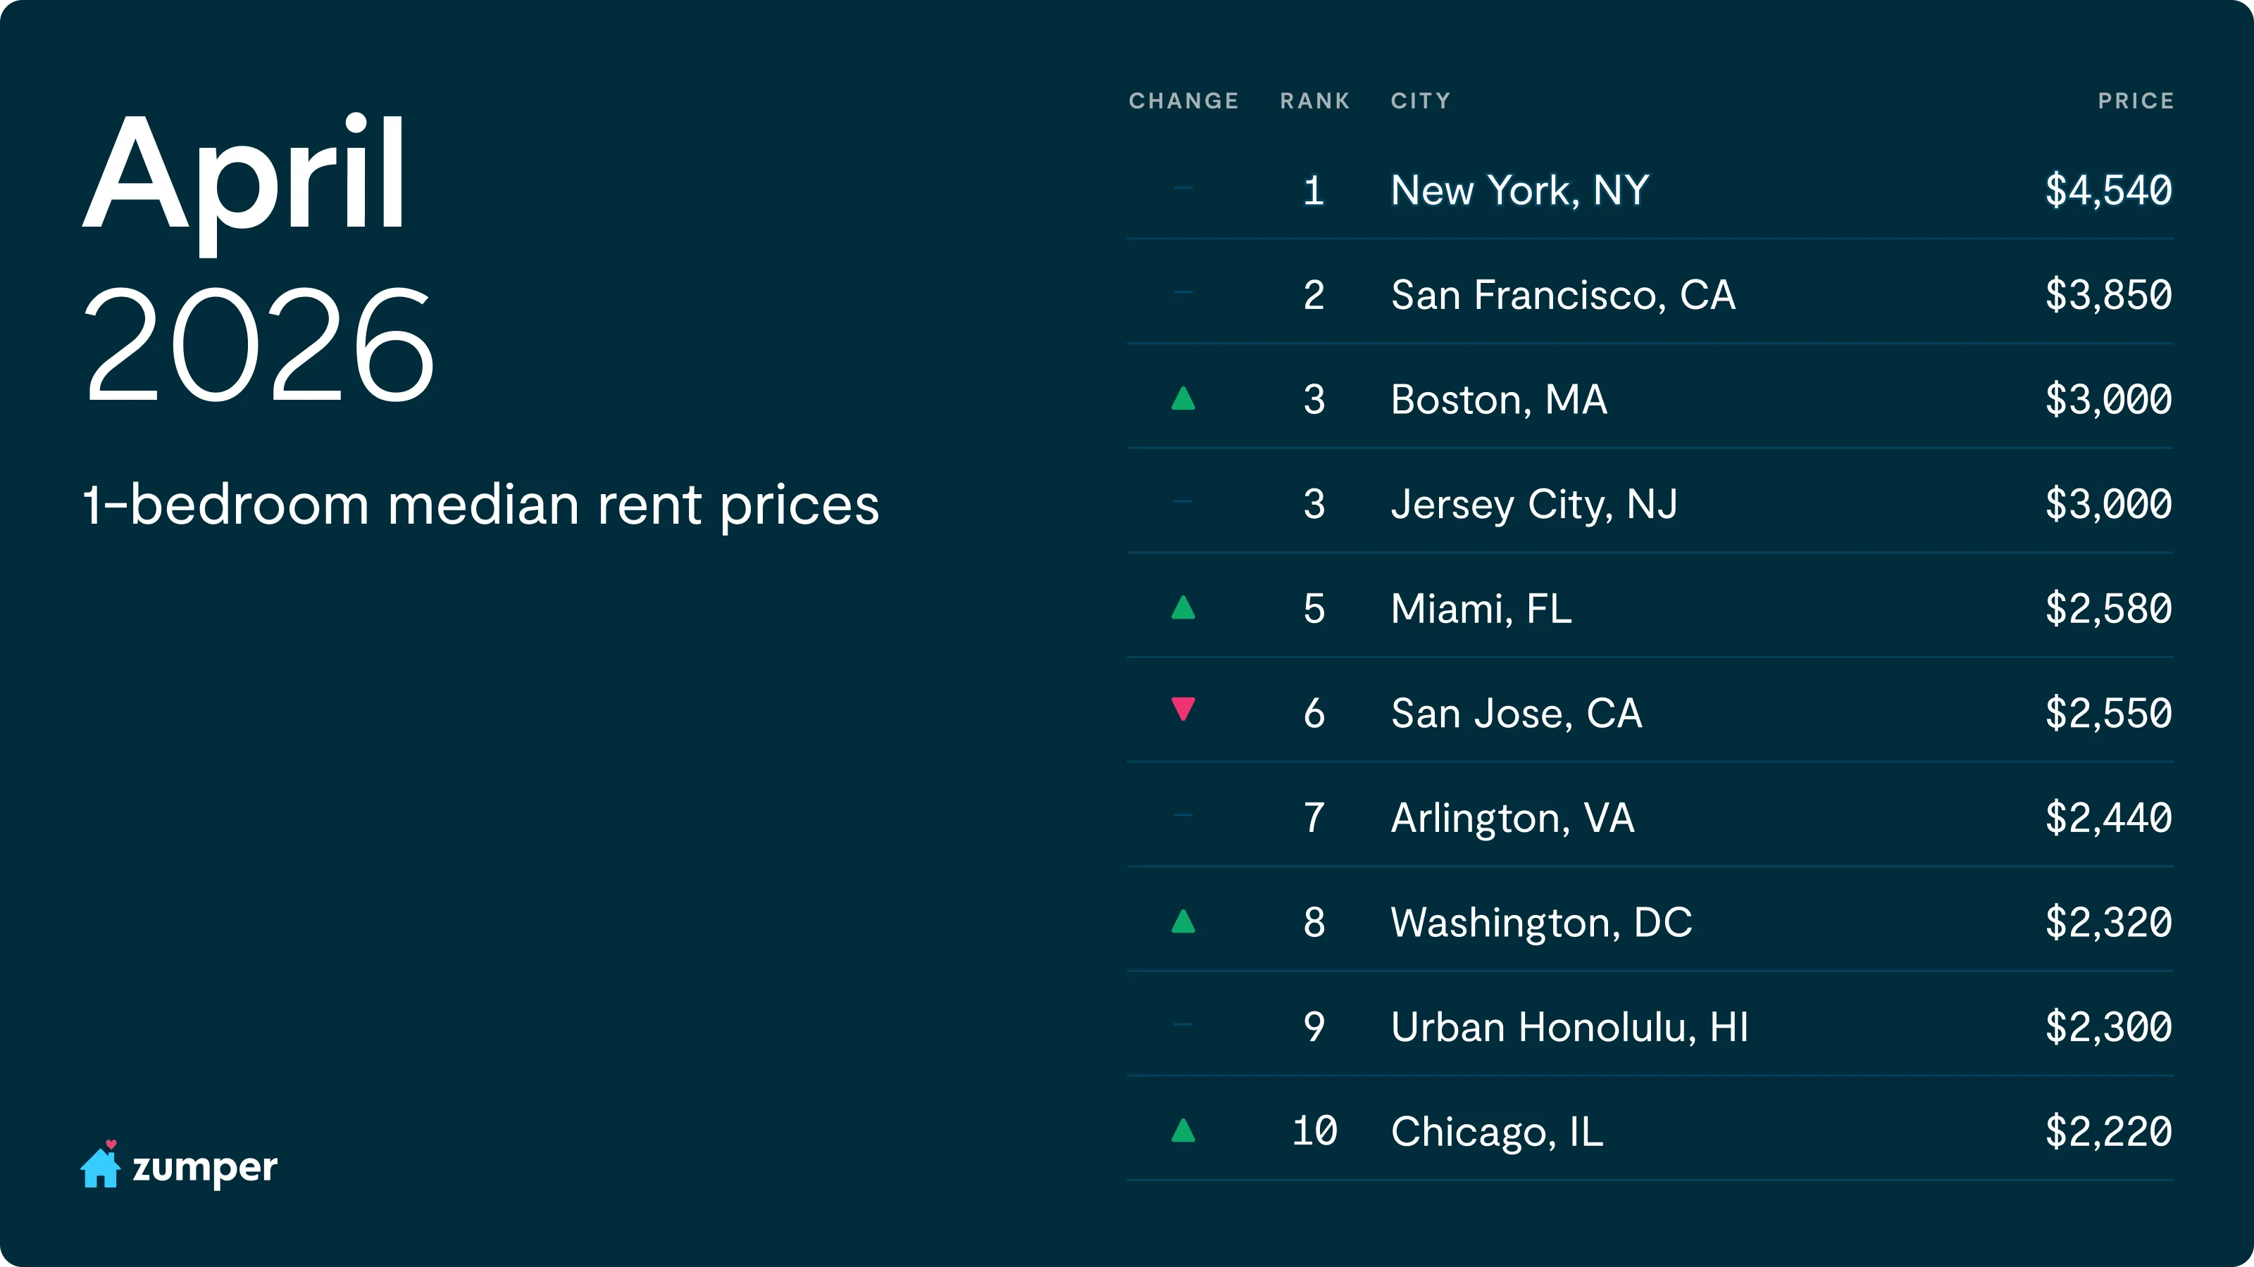
Task: Click the April 2026 heading
Action: tap(258, 258)
